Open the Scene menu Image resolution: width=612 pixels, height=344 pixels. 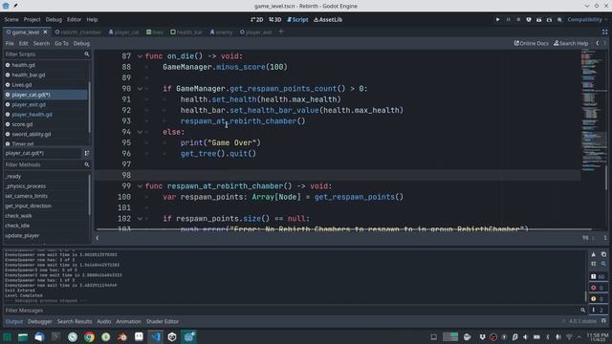(11, 19)
